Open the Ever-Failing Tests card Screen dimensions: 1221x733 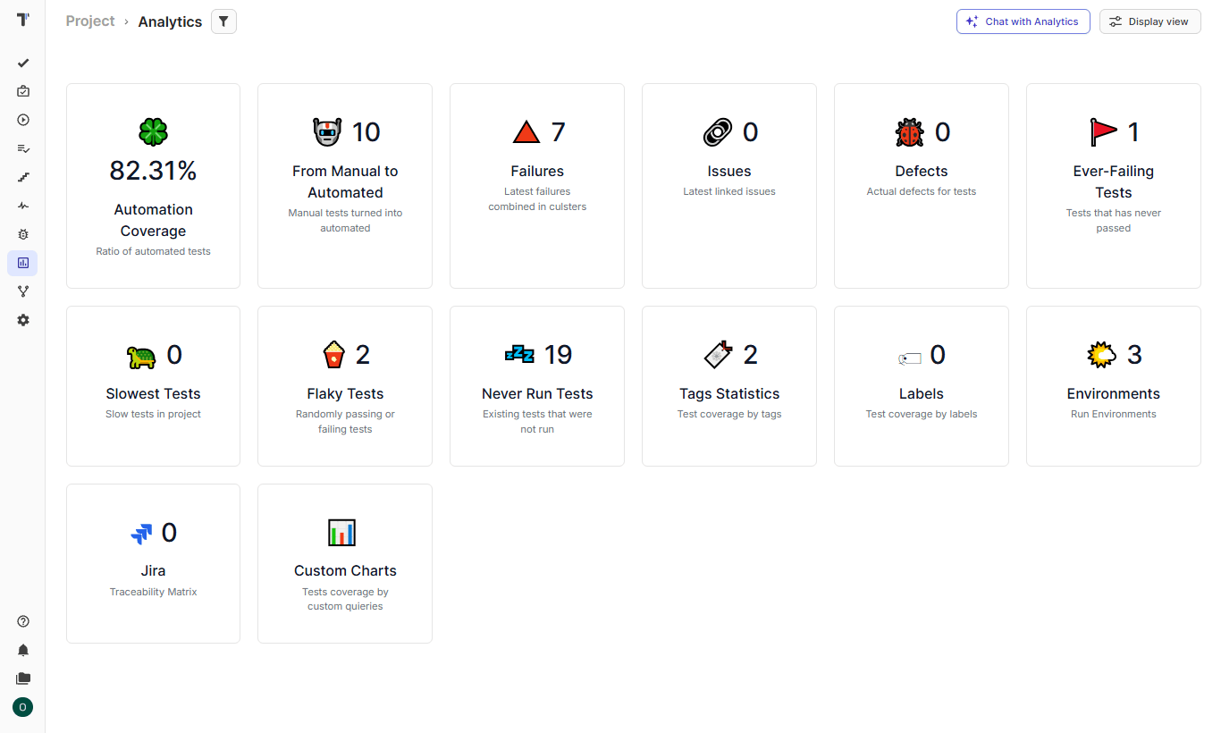1114,186
